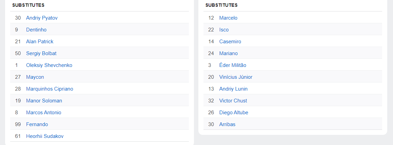The image size is (393, 145).
Task: Click the Mariano player link
Action: [228, 53]
